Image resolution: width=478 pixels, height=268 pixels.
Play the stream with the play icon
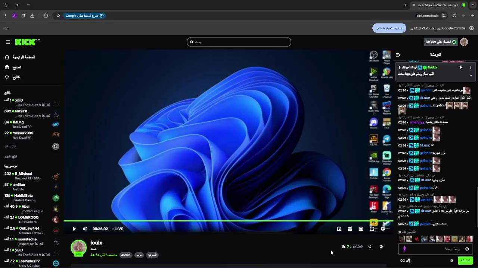coord(74,229)
